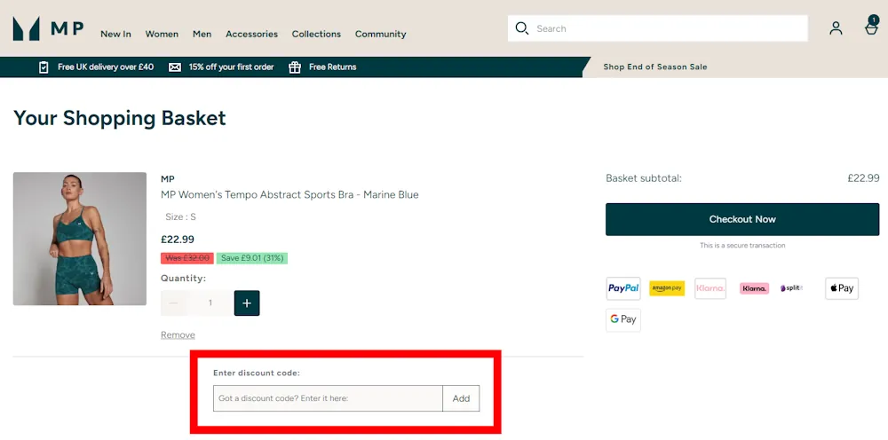888x440 pixels.
Task: Click the MP logo in the header
Action: (x=49, y=28)
